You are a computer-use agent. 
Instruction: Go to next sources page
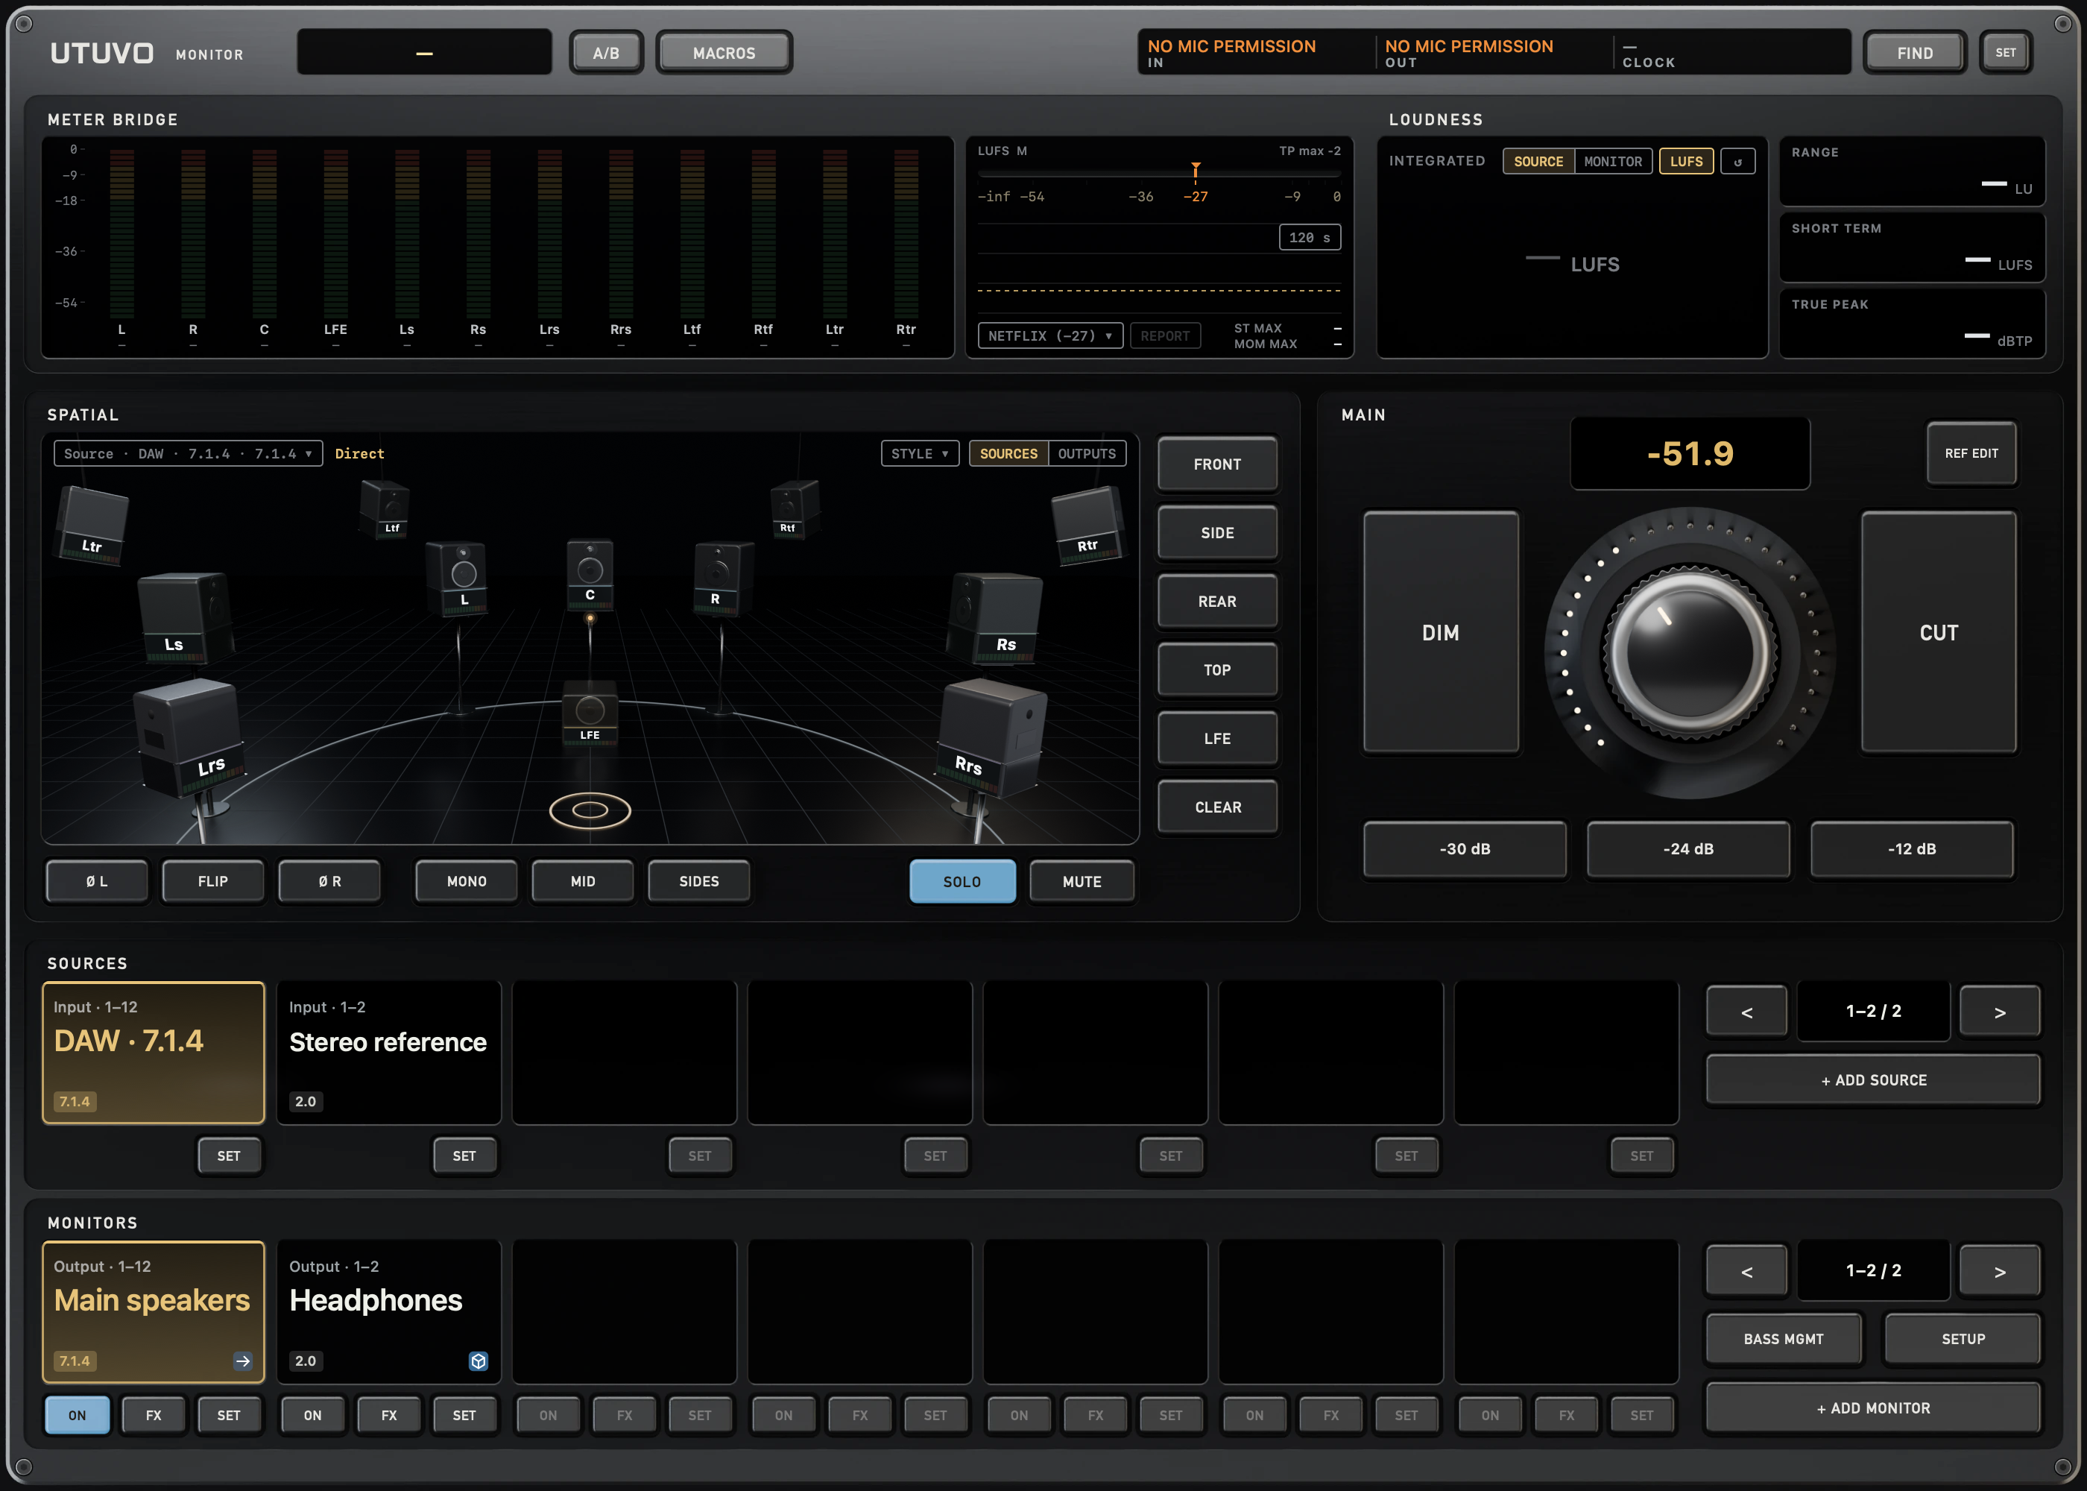click(2000, 1011)
